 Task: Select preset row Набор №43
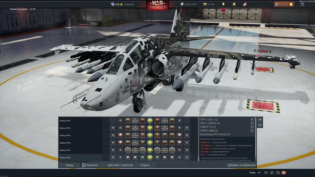tap(80, 136)
